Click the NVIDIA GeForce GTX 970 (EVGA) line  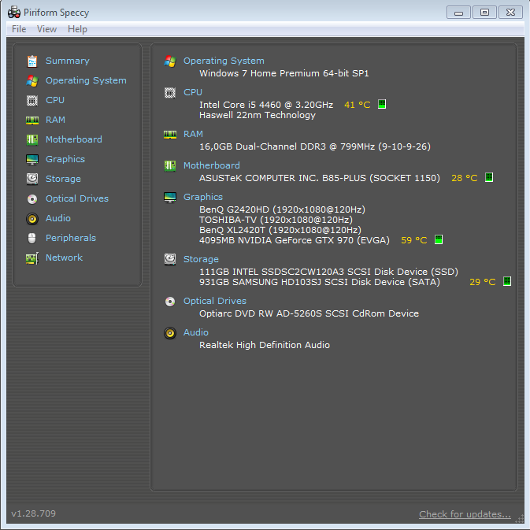click(294, 240)
